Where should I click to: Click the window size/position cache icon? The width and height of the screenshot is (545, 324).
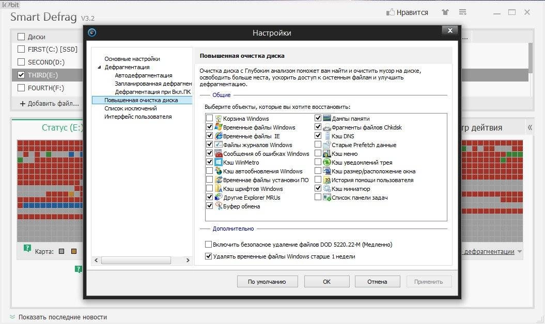click(326, 171)
